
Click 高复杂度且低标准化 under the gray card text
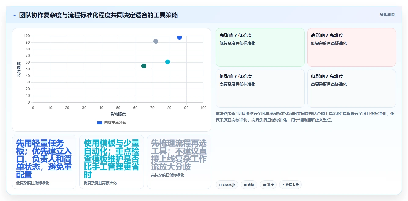(x=168, y=175)
